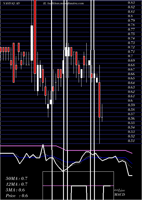Click the 0.83 price axis label

131,3
